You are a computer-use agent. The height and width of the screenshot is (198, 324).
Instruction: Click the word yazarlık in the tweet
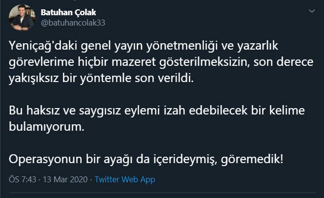(x=259, y=47)
